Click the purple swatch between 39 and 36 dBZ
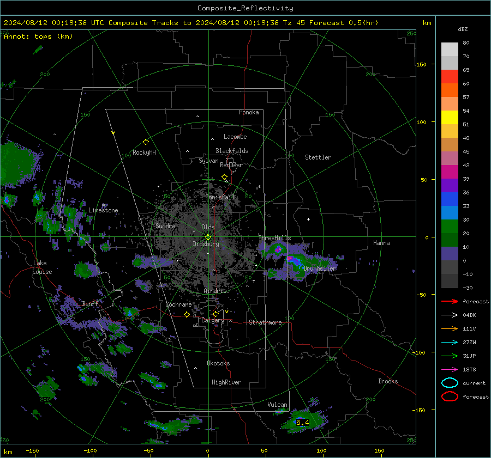The height and width of the screenshot is (458, 491). [450, 185]
